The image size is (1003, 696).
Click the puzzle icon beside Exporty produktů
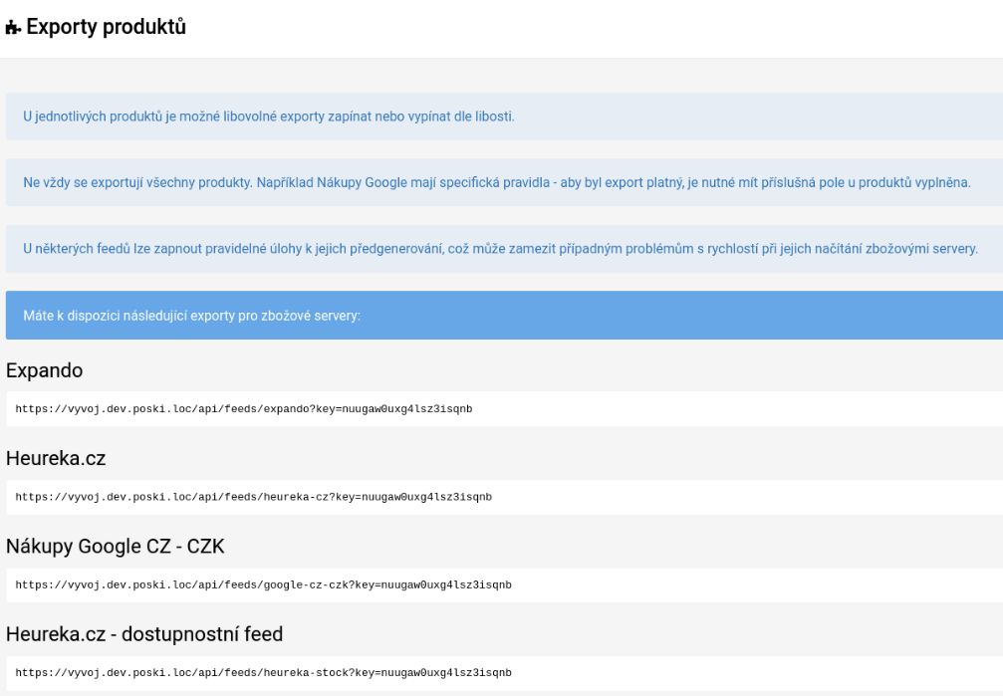point(13,28)
